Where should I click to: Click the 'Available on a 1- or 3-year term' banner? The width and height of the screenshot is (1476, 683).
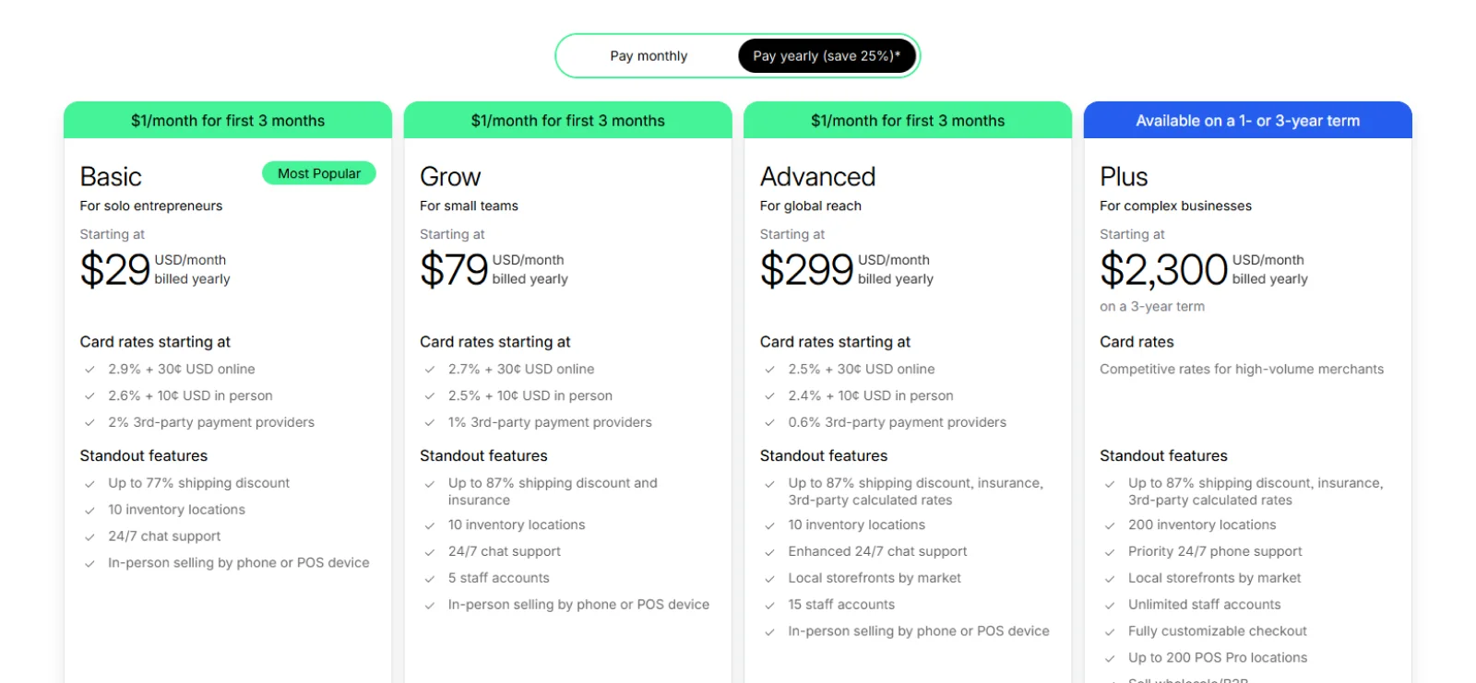tap(1247, 120)
